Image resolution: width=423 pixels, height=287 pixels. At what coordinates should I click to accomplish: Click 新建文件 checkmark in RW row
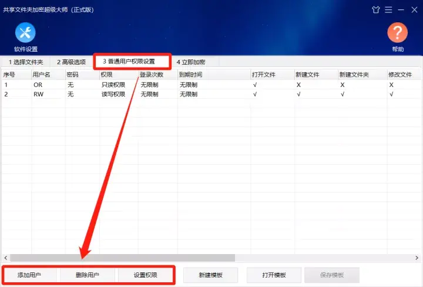point(298,94)
